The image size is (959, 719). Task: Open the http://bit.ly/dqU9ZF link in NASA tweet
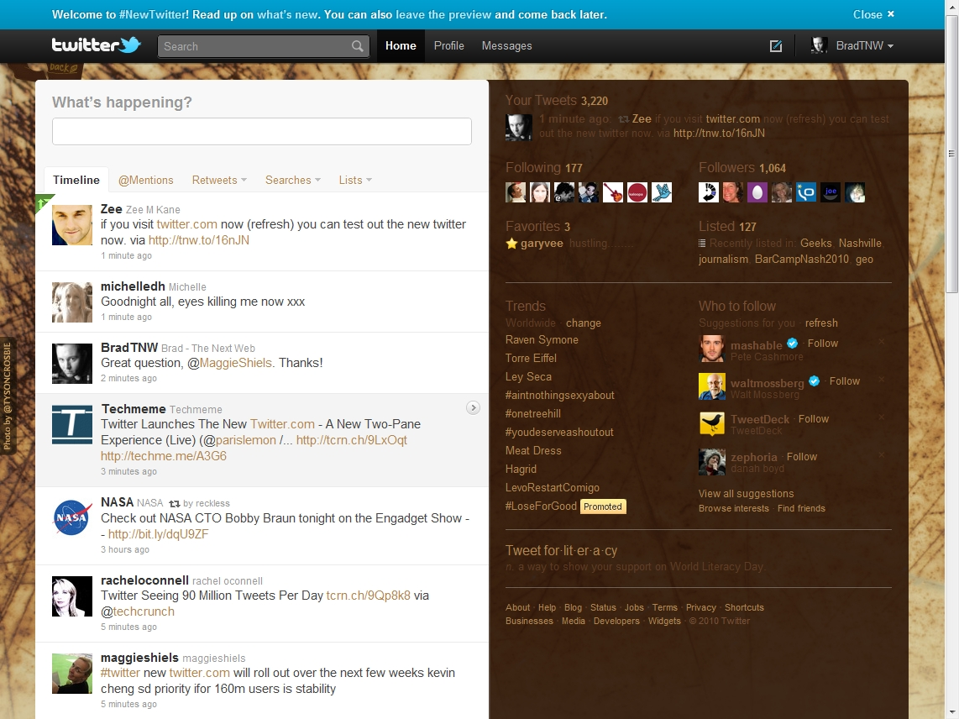pyautogui.click(x=159, y=534)
